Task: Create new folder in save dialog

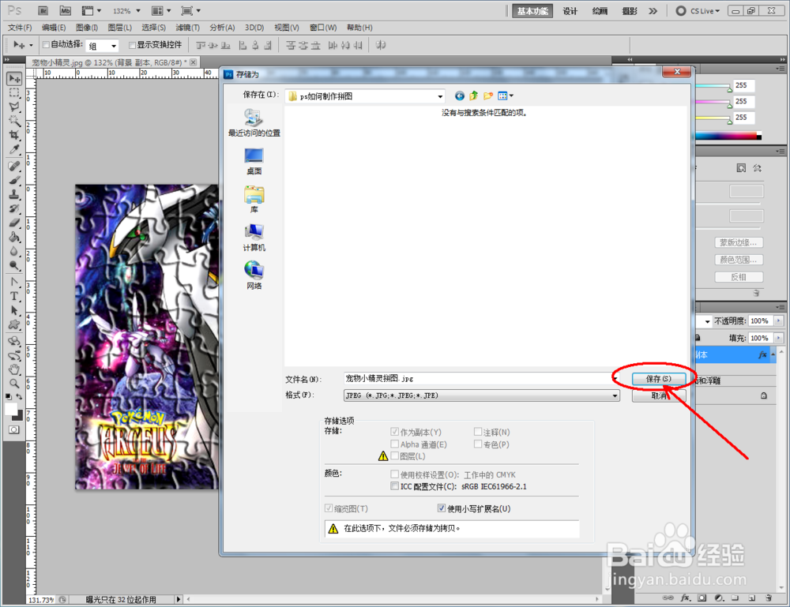Action: click(487, 96)
